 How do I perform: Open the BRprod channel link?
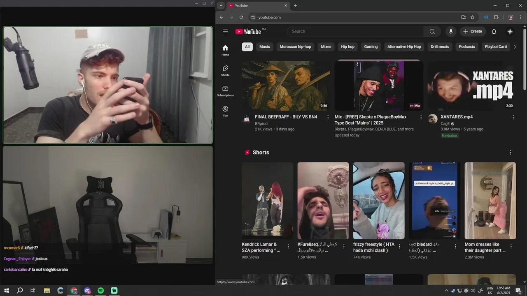point(261,124)
